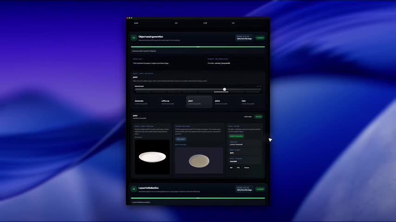The width and height of the screenshot is (396, 222).
Task: Click the blue viewer button above mesh preview
Action: [x=181, y=139]
